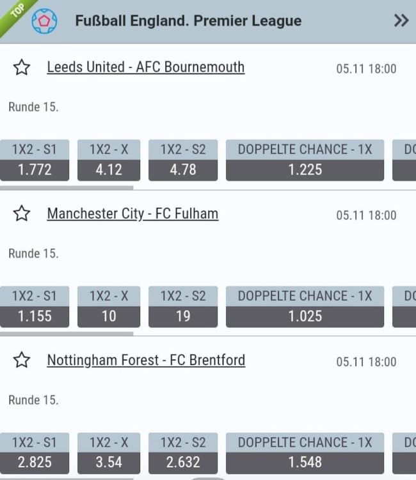Expand Premier League with double chevron

pos(401,21)
